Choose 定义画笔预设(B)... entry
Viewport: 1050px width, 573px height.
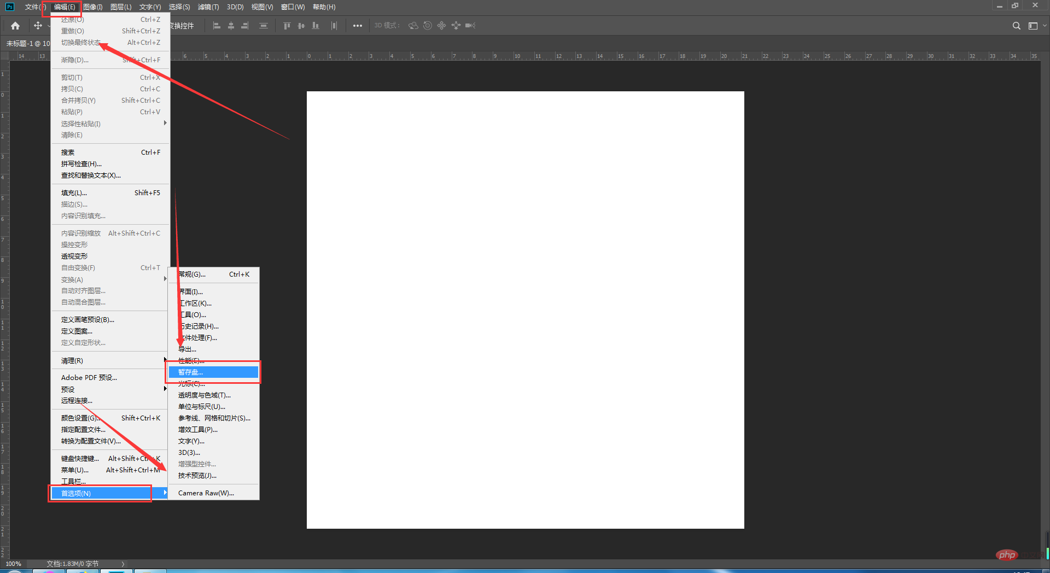110,320
